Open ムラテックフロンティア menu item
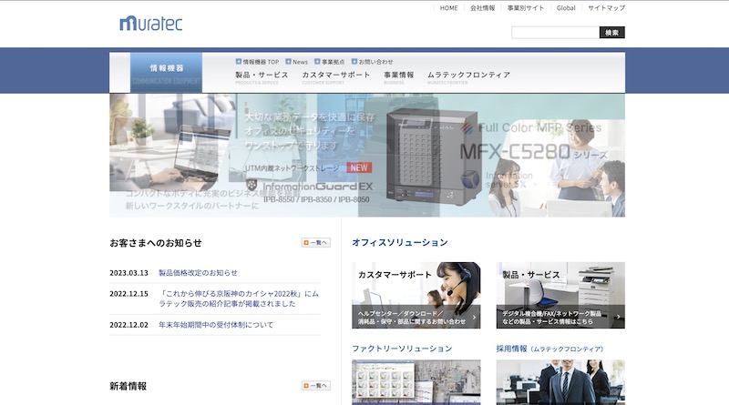729x405 pixels. 468,76
